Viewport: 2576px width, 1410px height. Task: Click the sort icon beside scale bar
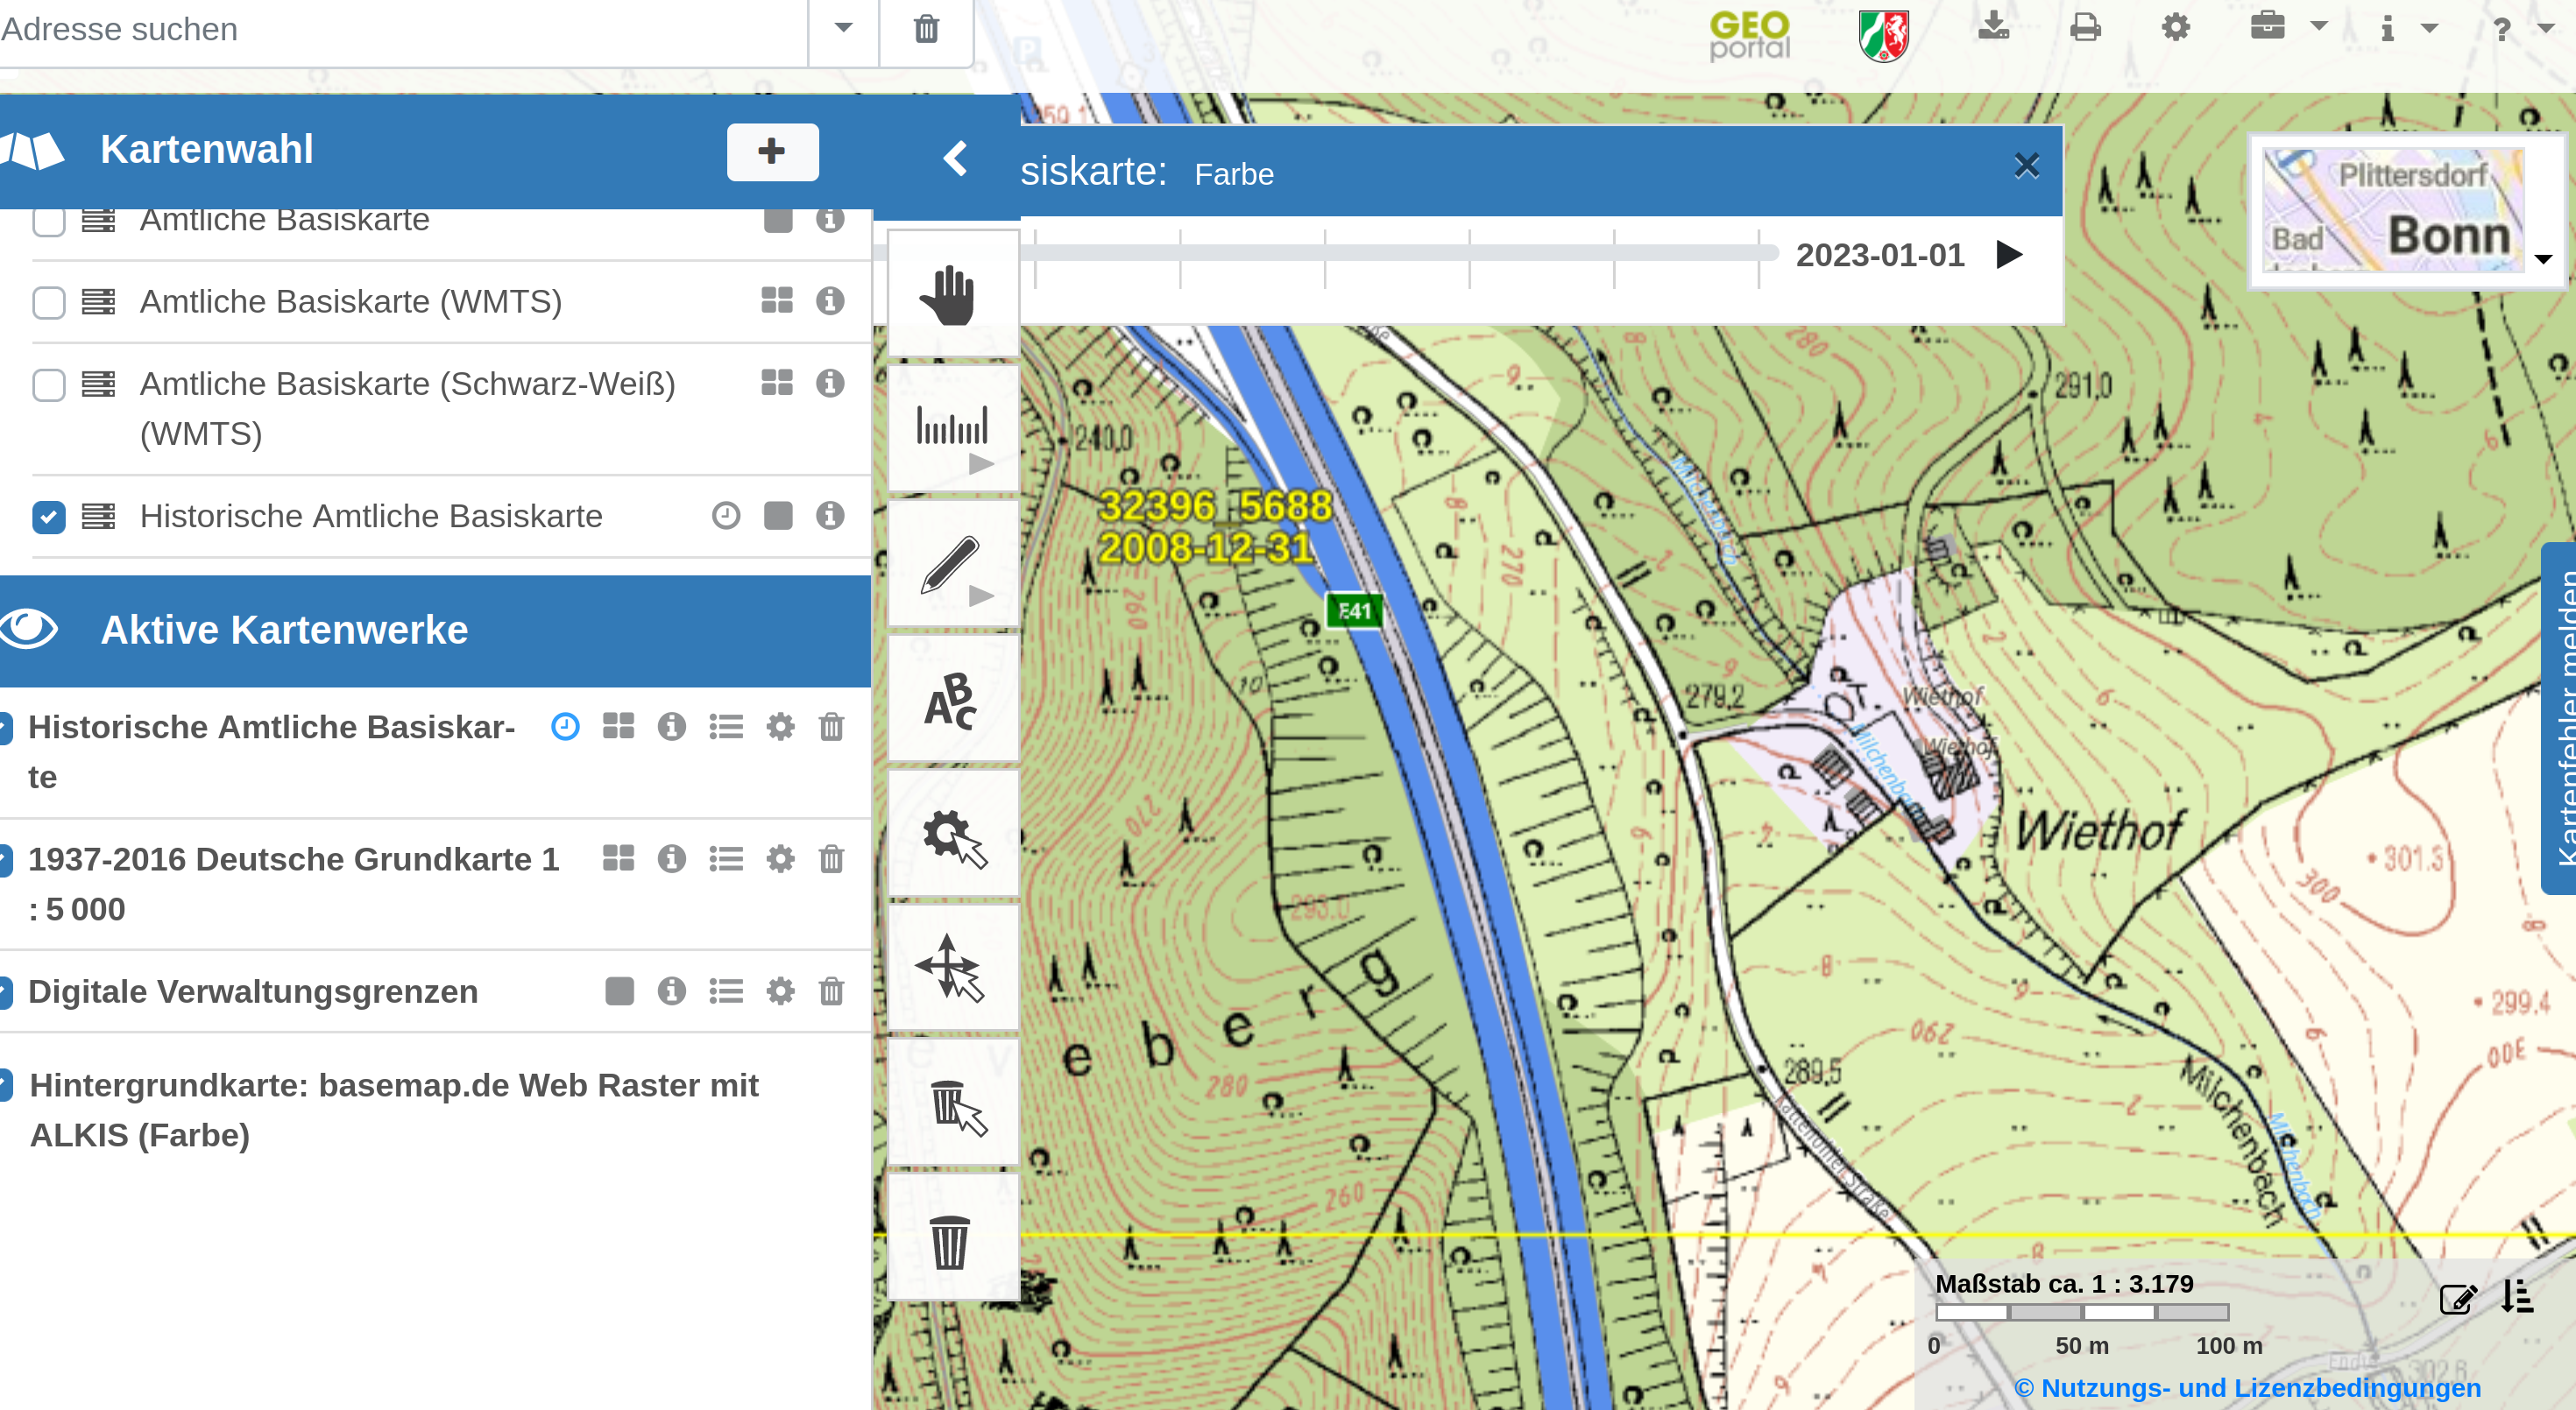tap(2518, 1296)
